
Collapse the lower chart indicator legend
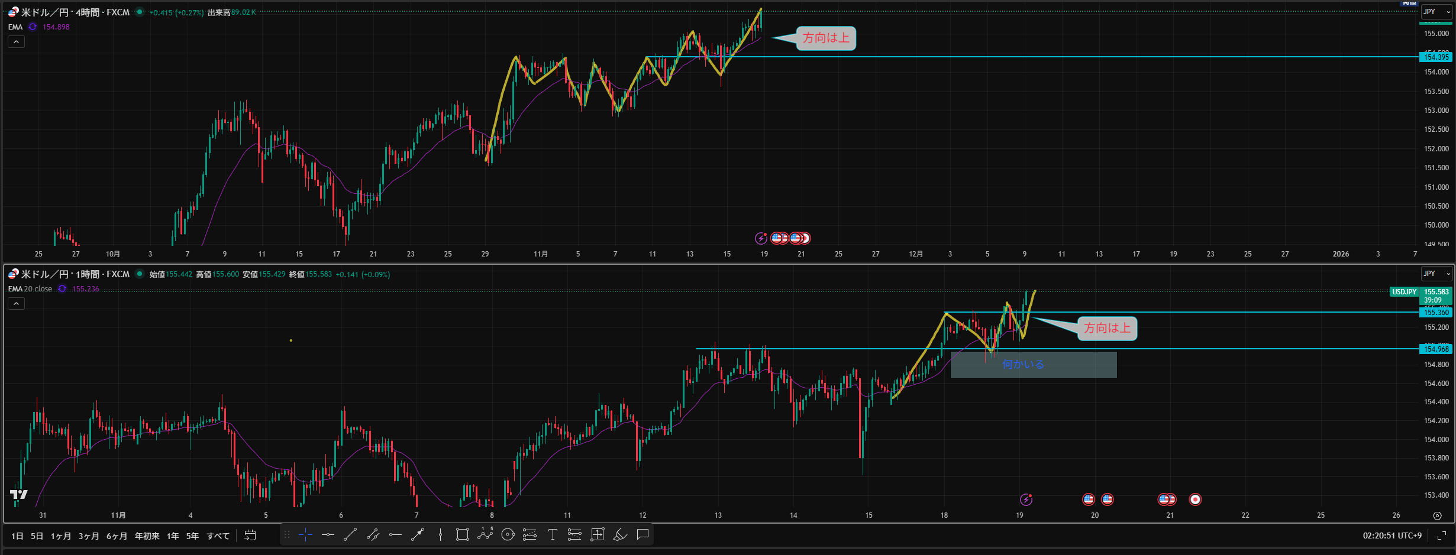[16, 304]
